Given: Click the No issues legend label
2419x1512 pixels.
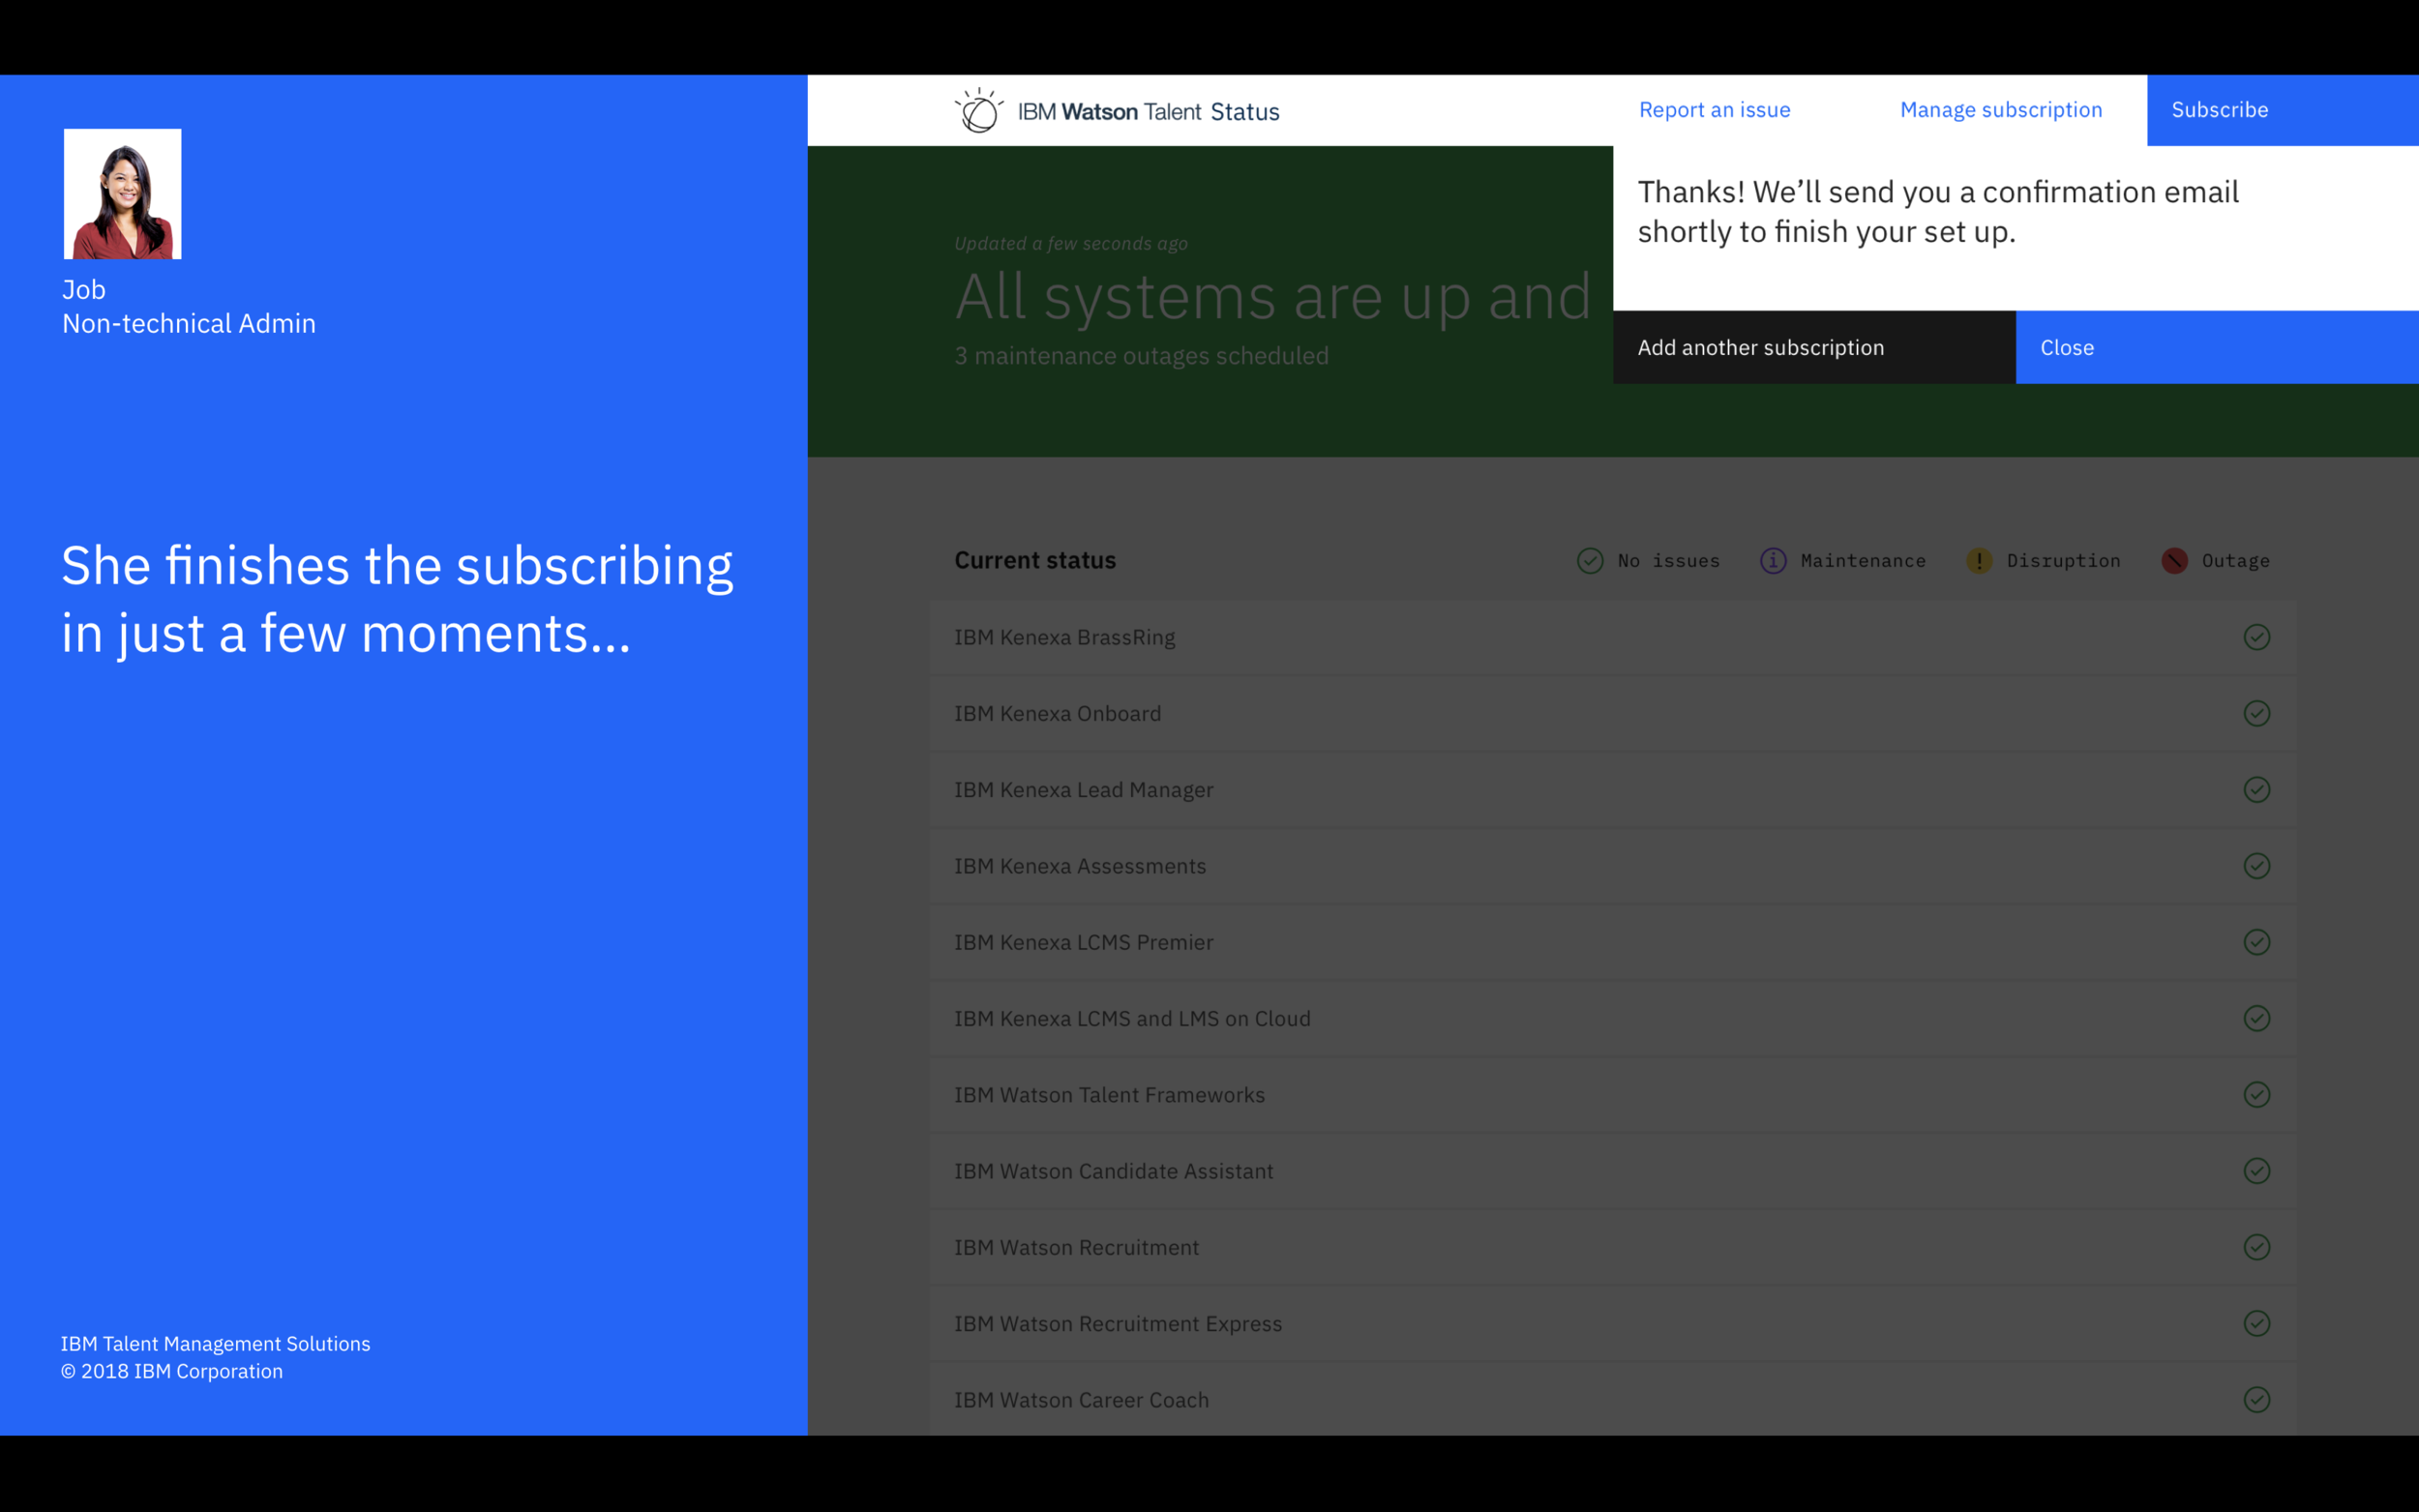Looking at the screenshot, I should click(x=1668, y=561).
